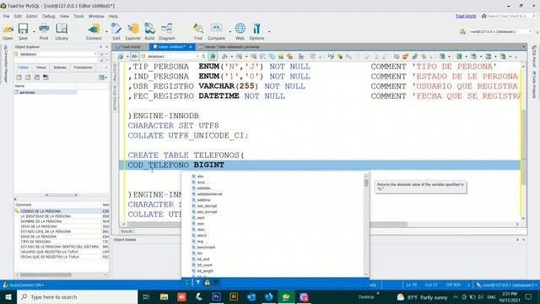Image resolution: width=540 pixels, height=304 pixels.
Task: Click the create table icon in Object Explorer
Action: click(x=19, y=78)
